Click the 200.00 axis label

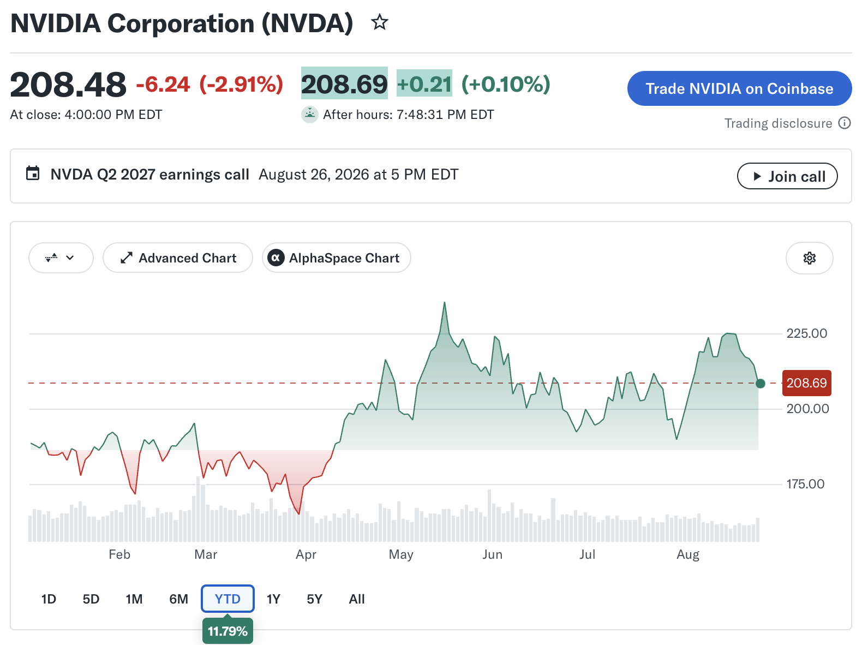tap(807, 409)
